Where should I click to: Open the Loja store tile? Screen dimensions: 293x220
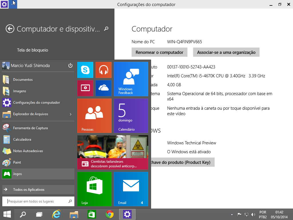[94, 189]
